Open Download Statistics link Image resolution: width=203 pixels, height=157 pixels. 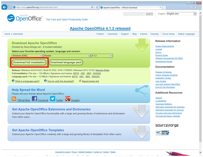pos(164,104)
